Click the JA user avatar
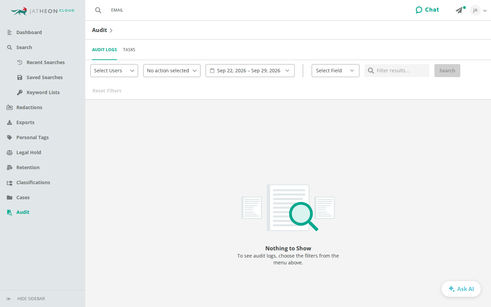Screen dimensions: 491x307 (475, 10)
